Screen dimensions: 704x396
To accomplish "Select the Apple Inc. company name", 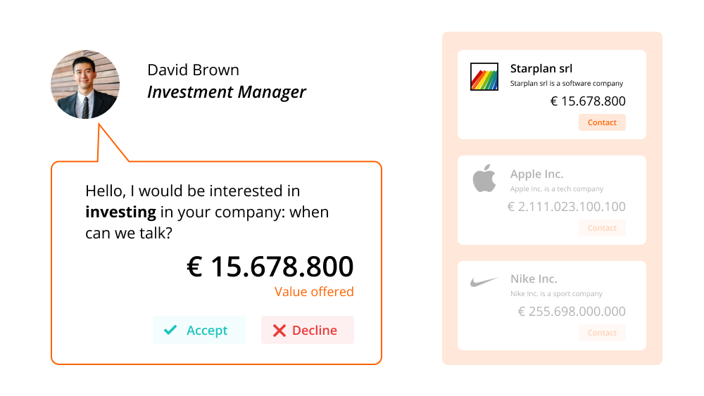I will (537, 174).
